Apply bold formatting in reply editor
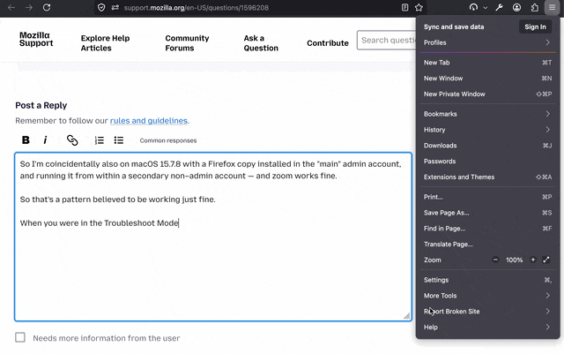The image size is (564, 354). click(26, 139)
